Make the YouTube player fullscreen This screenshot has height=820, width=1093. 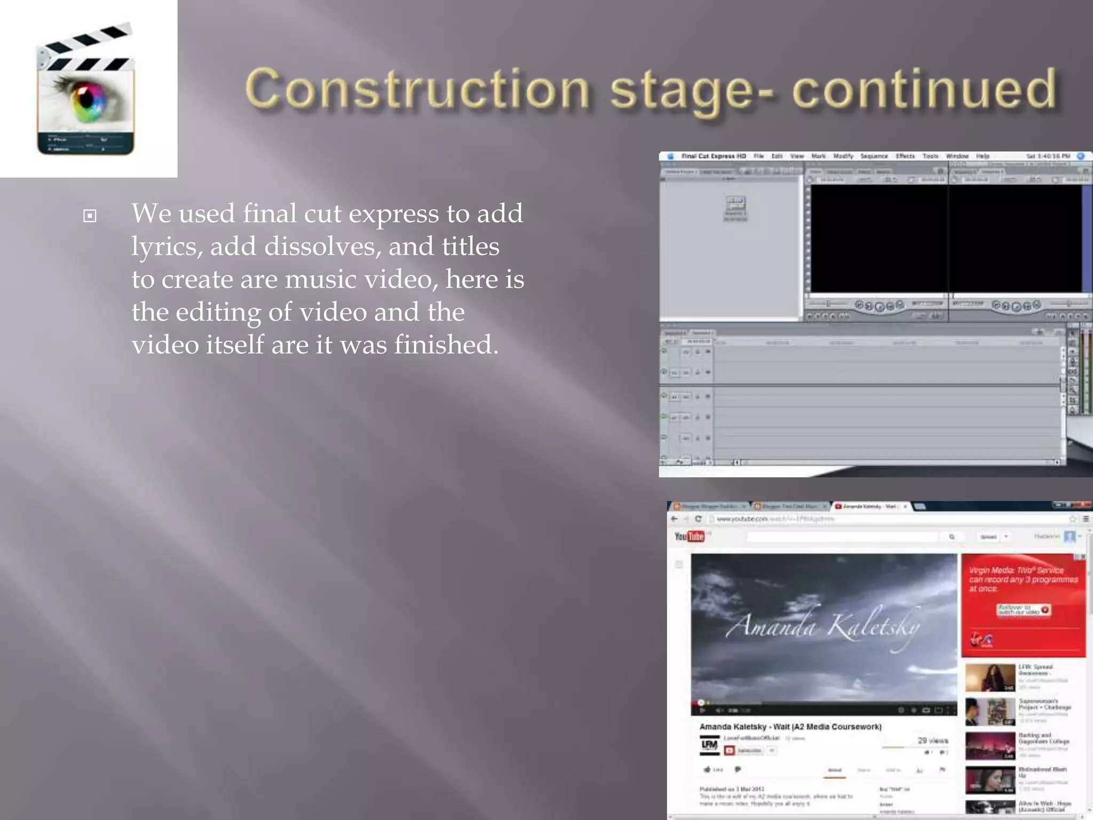pos(951,711)
